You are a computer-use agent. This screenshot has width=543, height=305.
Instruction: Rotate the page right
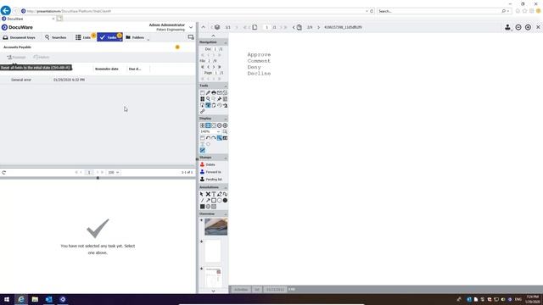[214, 138]
